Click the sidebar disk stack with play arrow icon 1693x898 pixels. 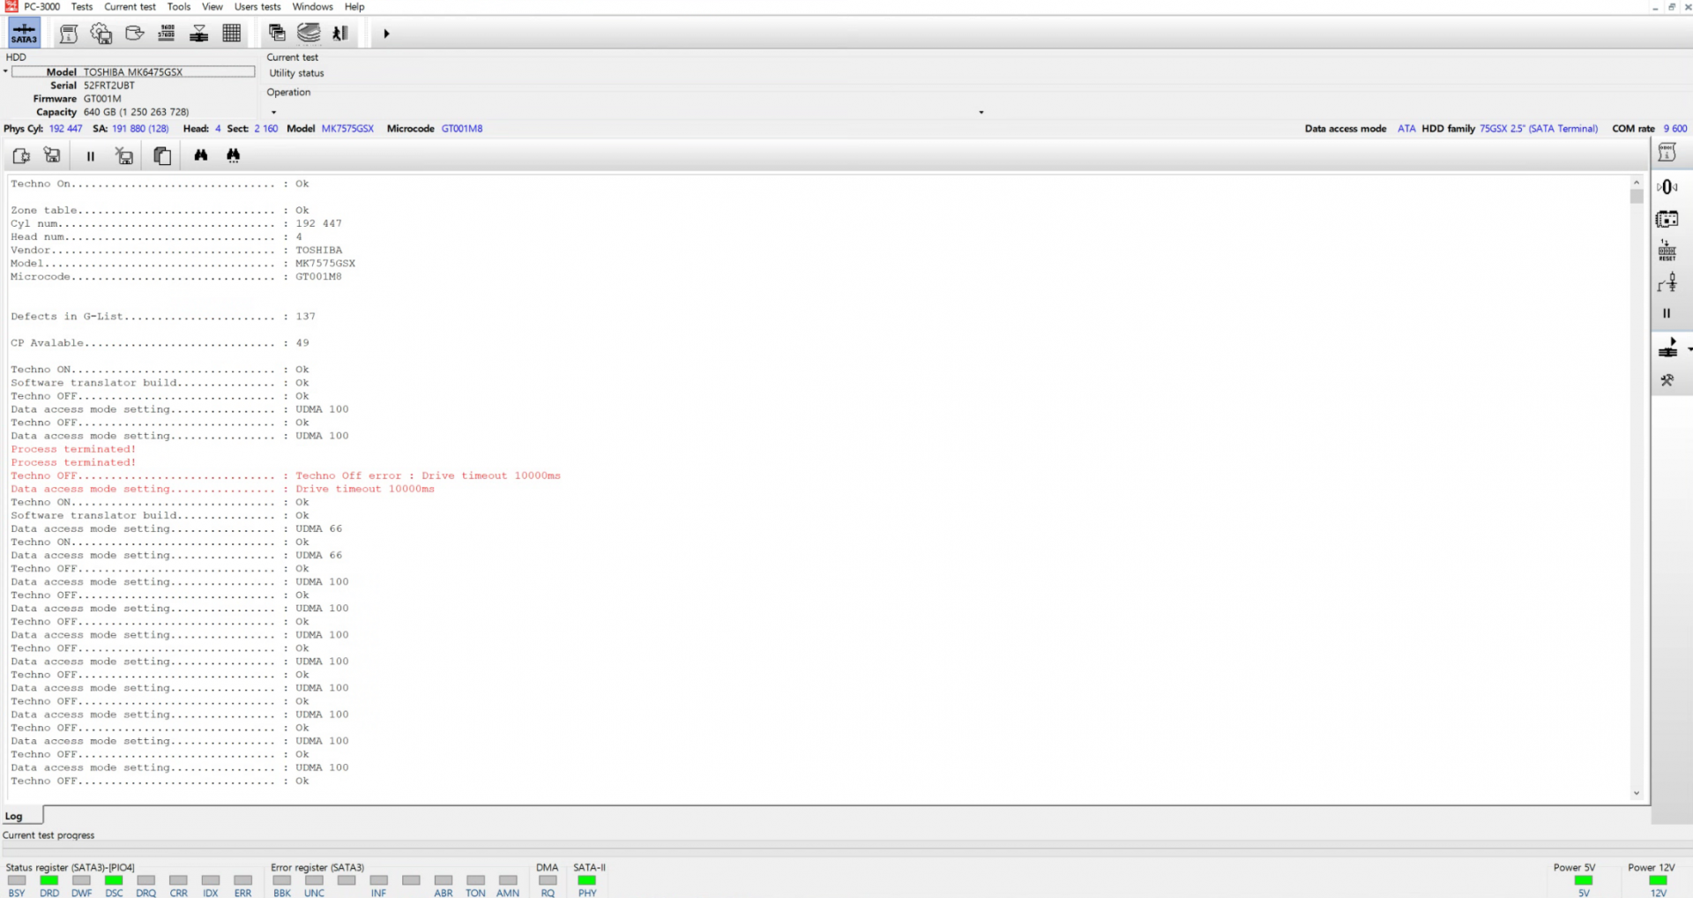[x=1667, y=348]
